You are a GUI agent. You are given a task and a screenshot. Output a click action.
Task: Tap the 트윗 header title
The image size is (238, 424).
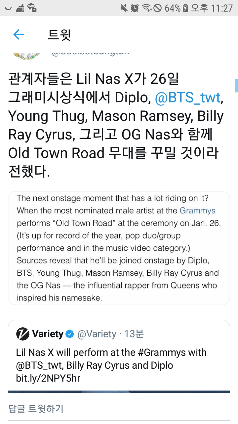click(x=59, y=34)
